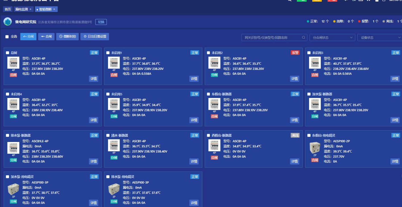Close the 漏电监测 tab with its x
402x207 pixels.
click(x=30, y=9)
